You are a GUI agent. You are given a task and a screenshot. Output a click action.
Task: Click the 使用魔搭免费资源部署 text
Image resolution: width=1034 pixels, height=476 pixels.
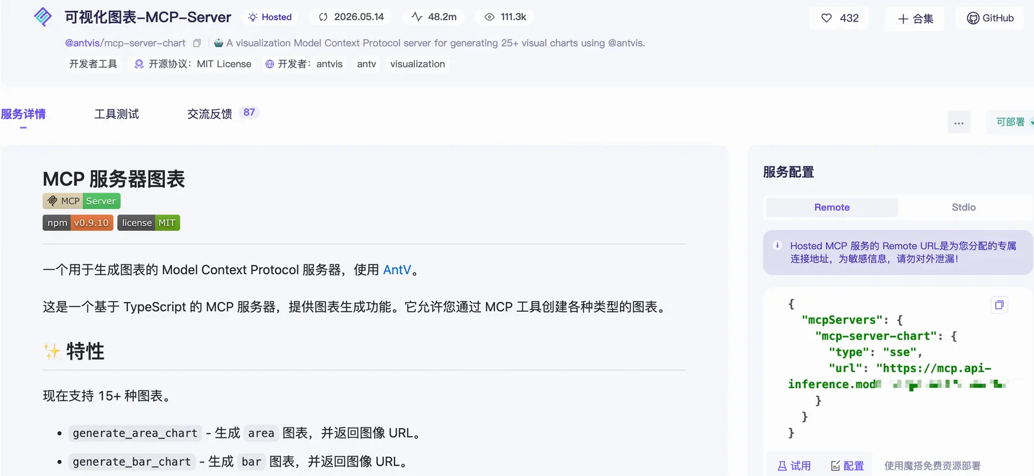pos(932,466)
